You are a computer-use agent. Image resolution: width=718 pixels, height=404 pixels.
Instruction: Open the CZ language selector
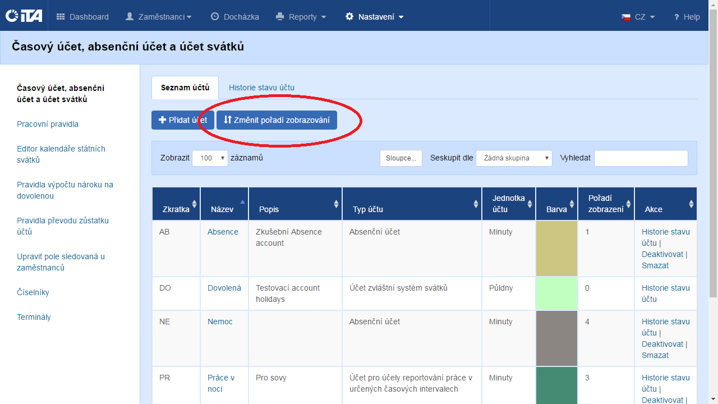(638, 17)
